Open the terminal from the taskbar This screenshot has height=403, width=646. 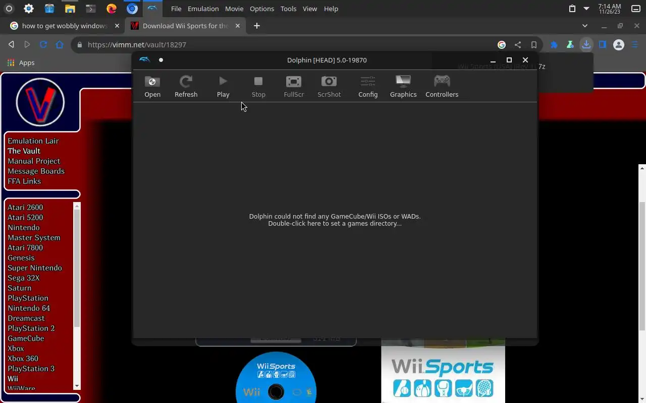91,9
